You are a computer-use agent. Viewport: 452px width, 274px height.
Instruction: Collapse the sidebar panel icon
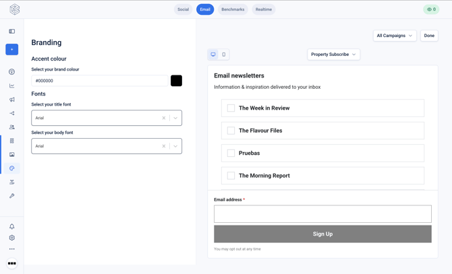click(12, 32)
